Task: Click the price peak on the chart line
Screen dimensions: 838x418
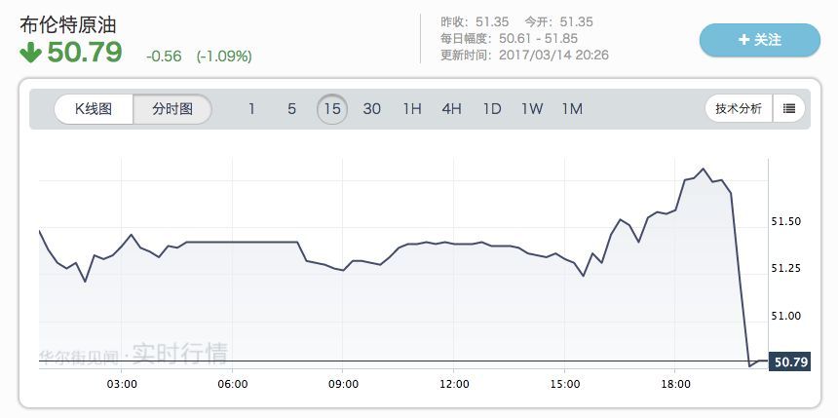Action: coord(703,169)
